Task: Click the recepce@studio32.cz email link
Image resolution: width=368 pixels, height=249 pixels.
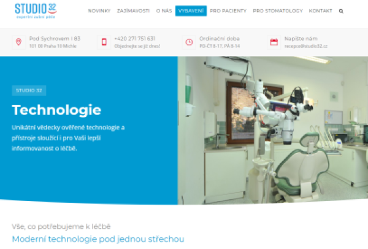Action: click(x=306, y=46)
